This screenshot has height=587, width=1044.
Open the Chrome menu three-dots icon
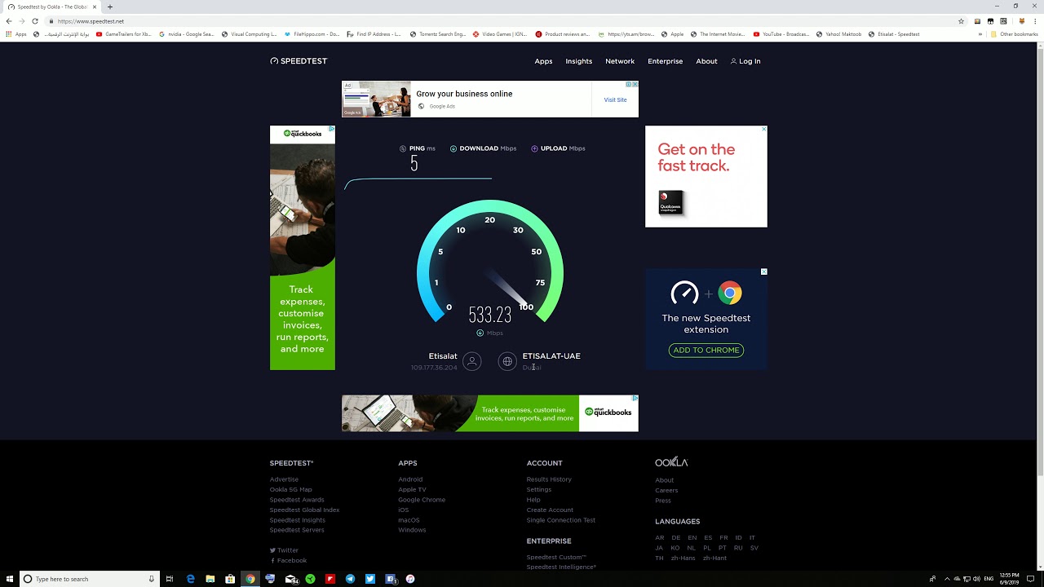pyautogui.click(x=1036, y=21)
